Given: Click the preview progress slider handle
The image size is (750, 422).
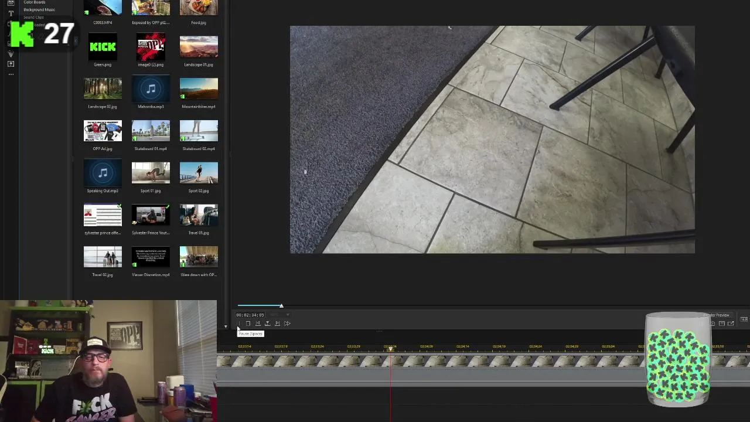Looking at the screenshot, I should (x=281, y=305).
